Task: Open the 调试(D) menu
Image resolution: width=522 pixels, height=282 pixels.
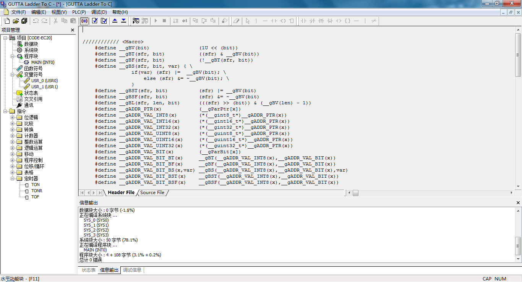Action: tap(99, 12)
